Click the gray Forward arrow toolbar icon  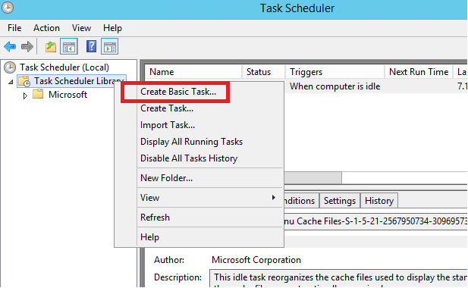[27, 47]
